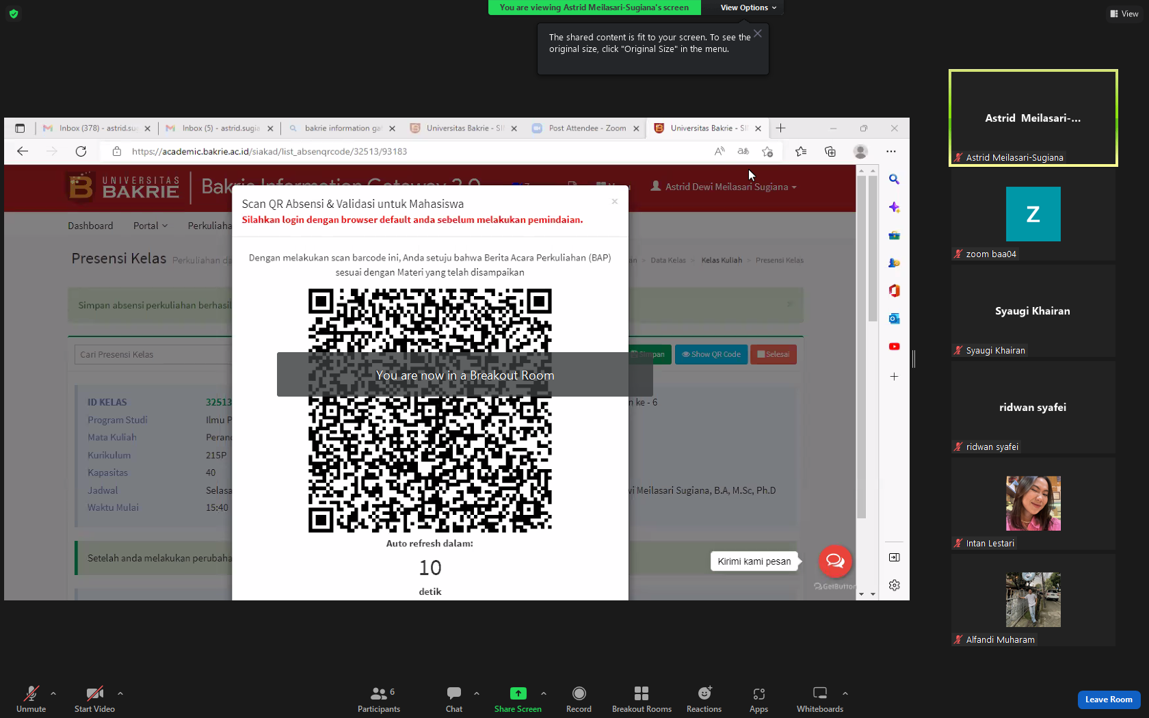Open browser Read aloud icon
The image size is (1149, 718).
point(719,151)
